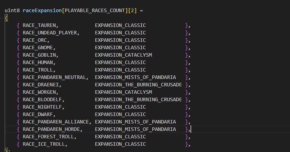Click RACE_WORGEN token

(39, 92)
